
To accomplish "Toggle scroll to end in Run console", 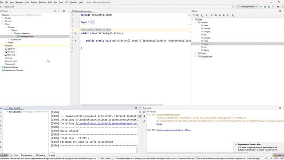I will [x=140, y=116].
